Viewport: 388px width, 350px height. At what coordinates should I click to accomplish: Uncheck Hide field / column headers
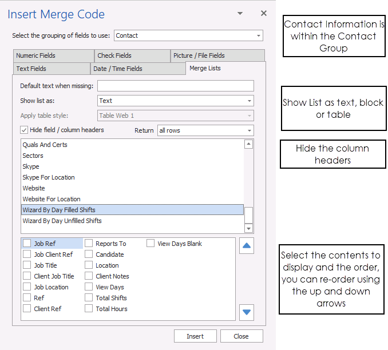coord(24,130)
